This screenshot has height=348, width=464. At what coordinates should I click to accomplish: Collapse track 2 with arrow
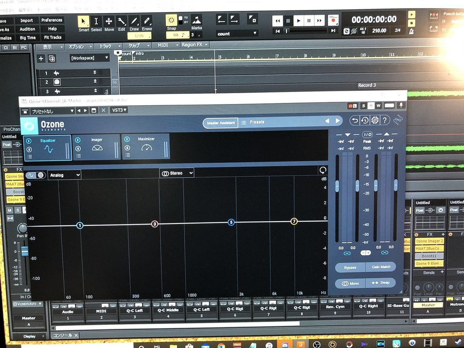(95, 82)
